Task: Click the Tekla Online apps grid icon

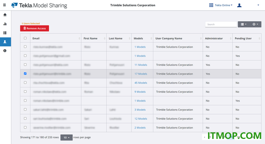Action: coord(211,5)
